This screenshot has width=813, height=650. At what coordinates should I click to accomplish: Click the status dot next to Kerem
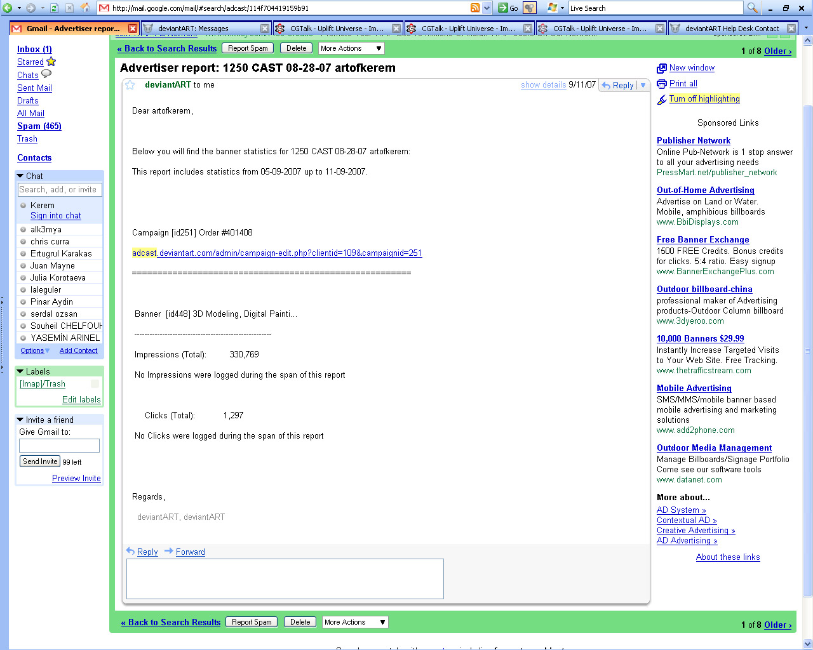24,206
